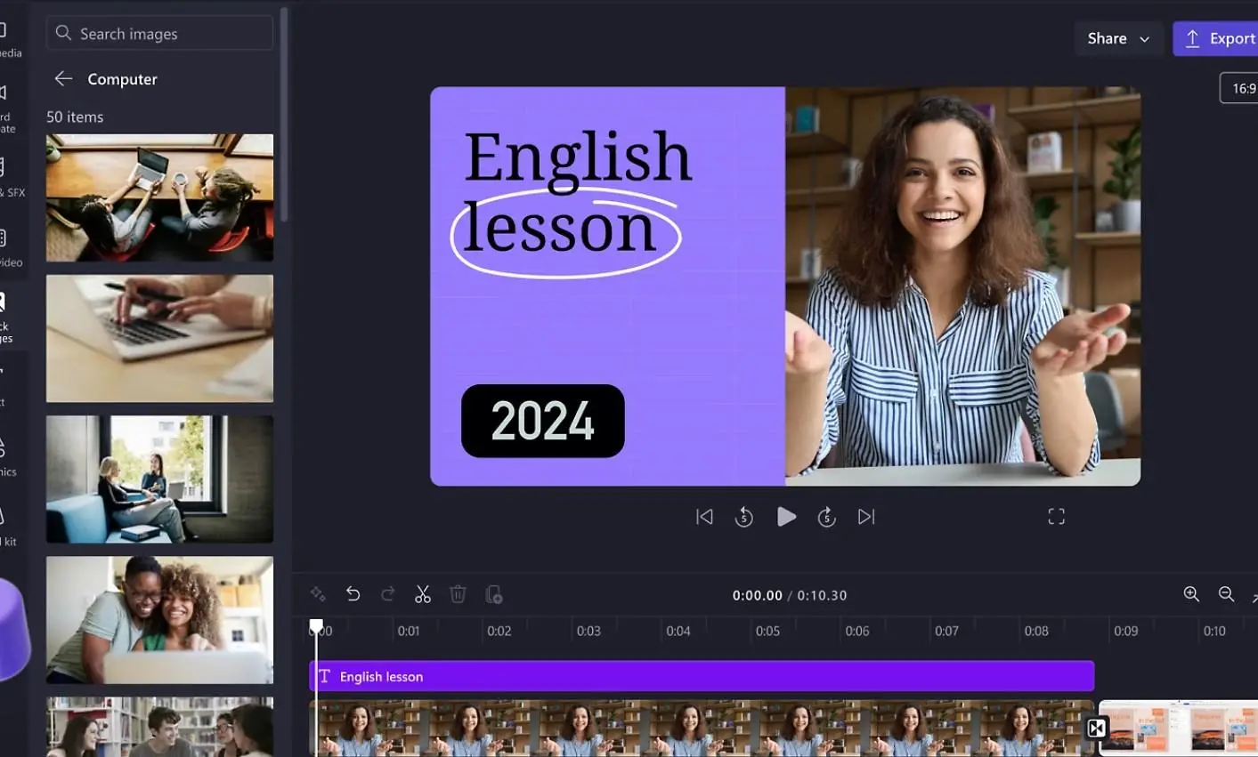Enter fullscreen preview mode
The height and width of the screenshot is (757, 1258).
pos(1057,517)
